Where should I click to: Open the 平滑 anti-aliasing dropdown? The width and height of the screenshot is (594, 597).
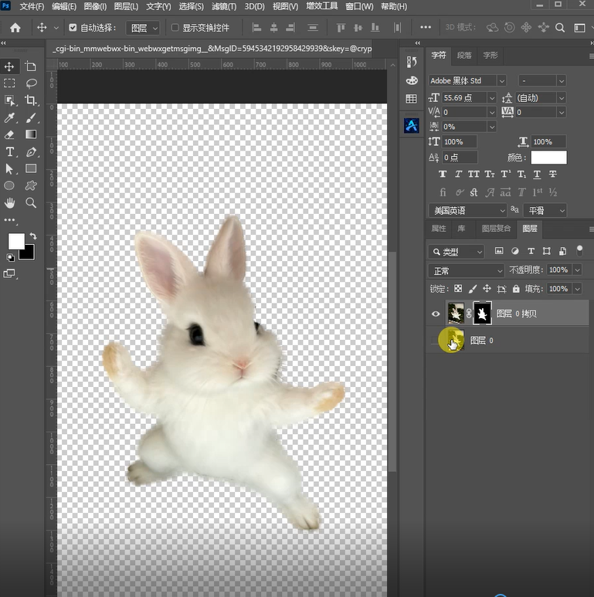point(545,211)
